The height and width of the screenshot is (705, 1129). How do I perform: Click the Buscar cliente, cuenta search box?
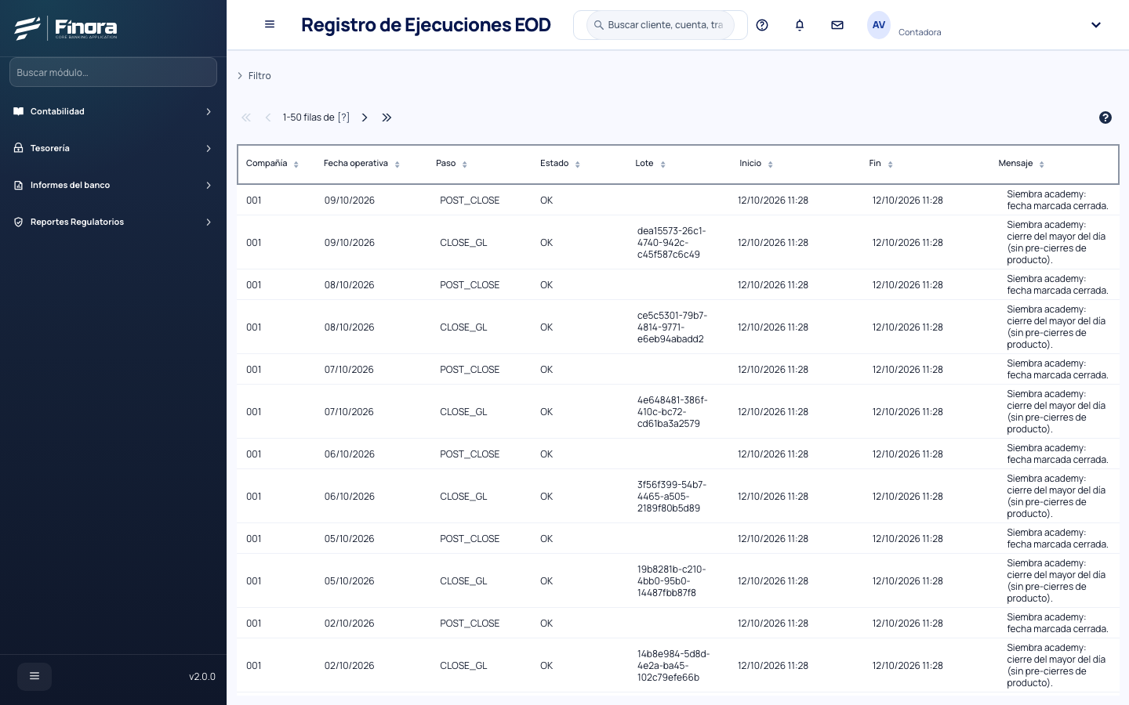(660, 25)
